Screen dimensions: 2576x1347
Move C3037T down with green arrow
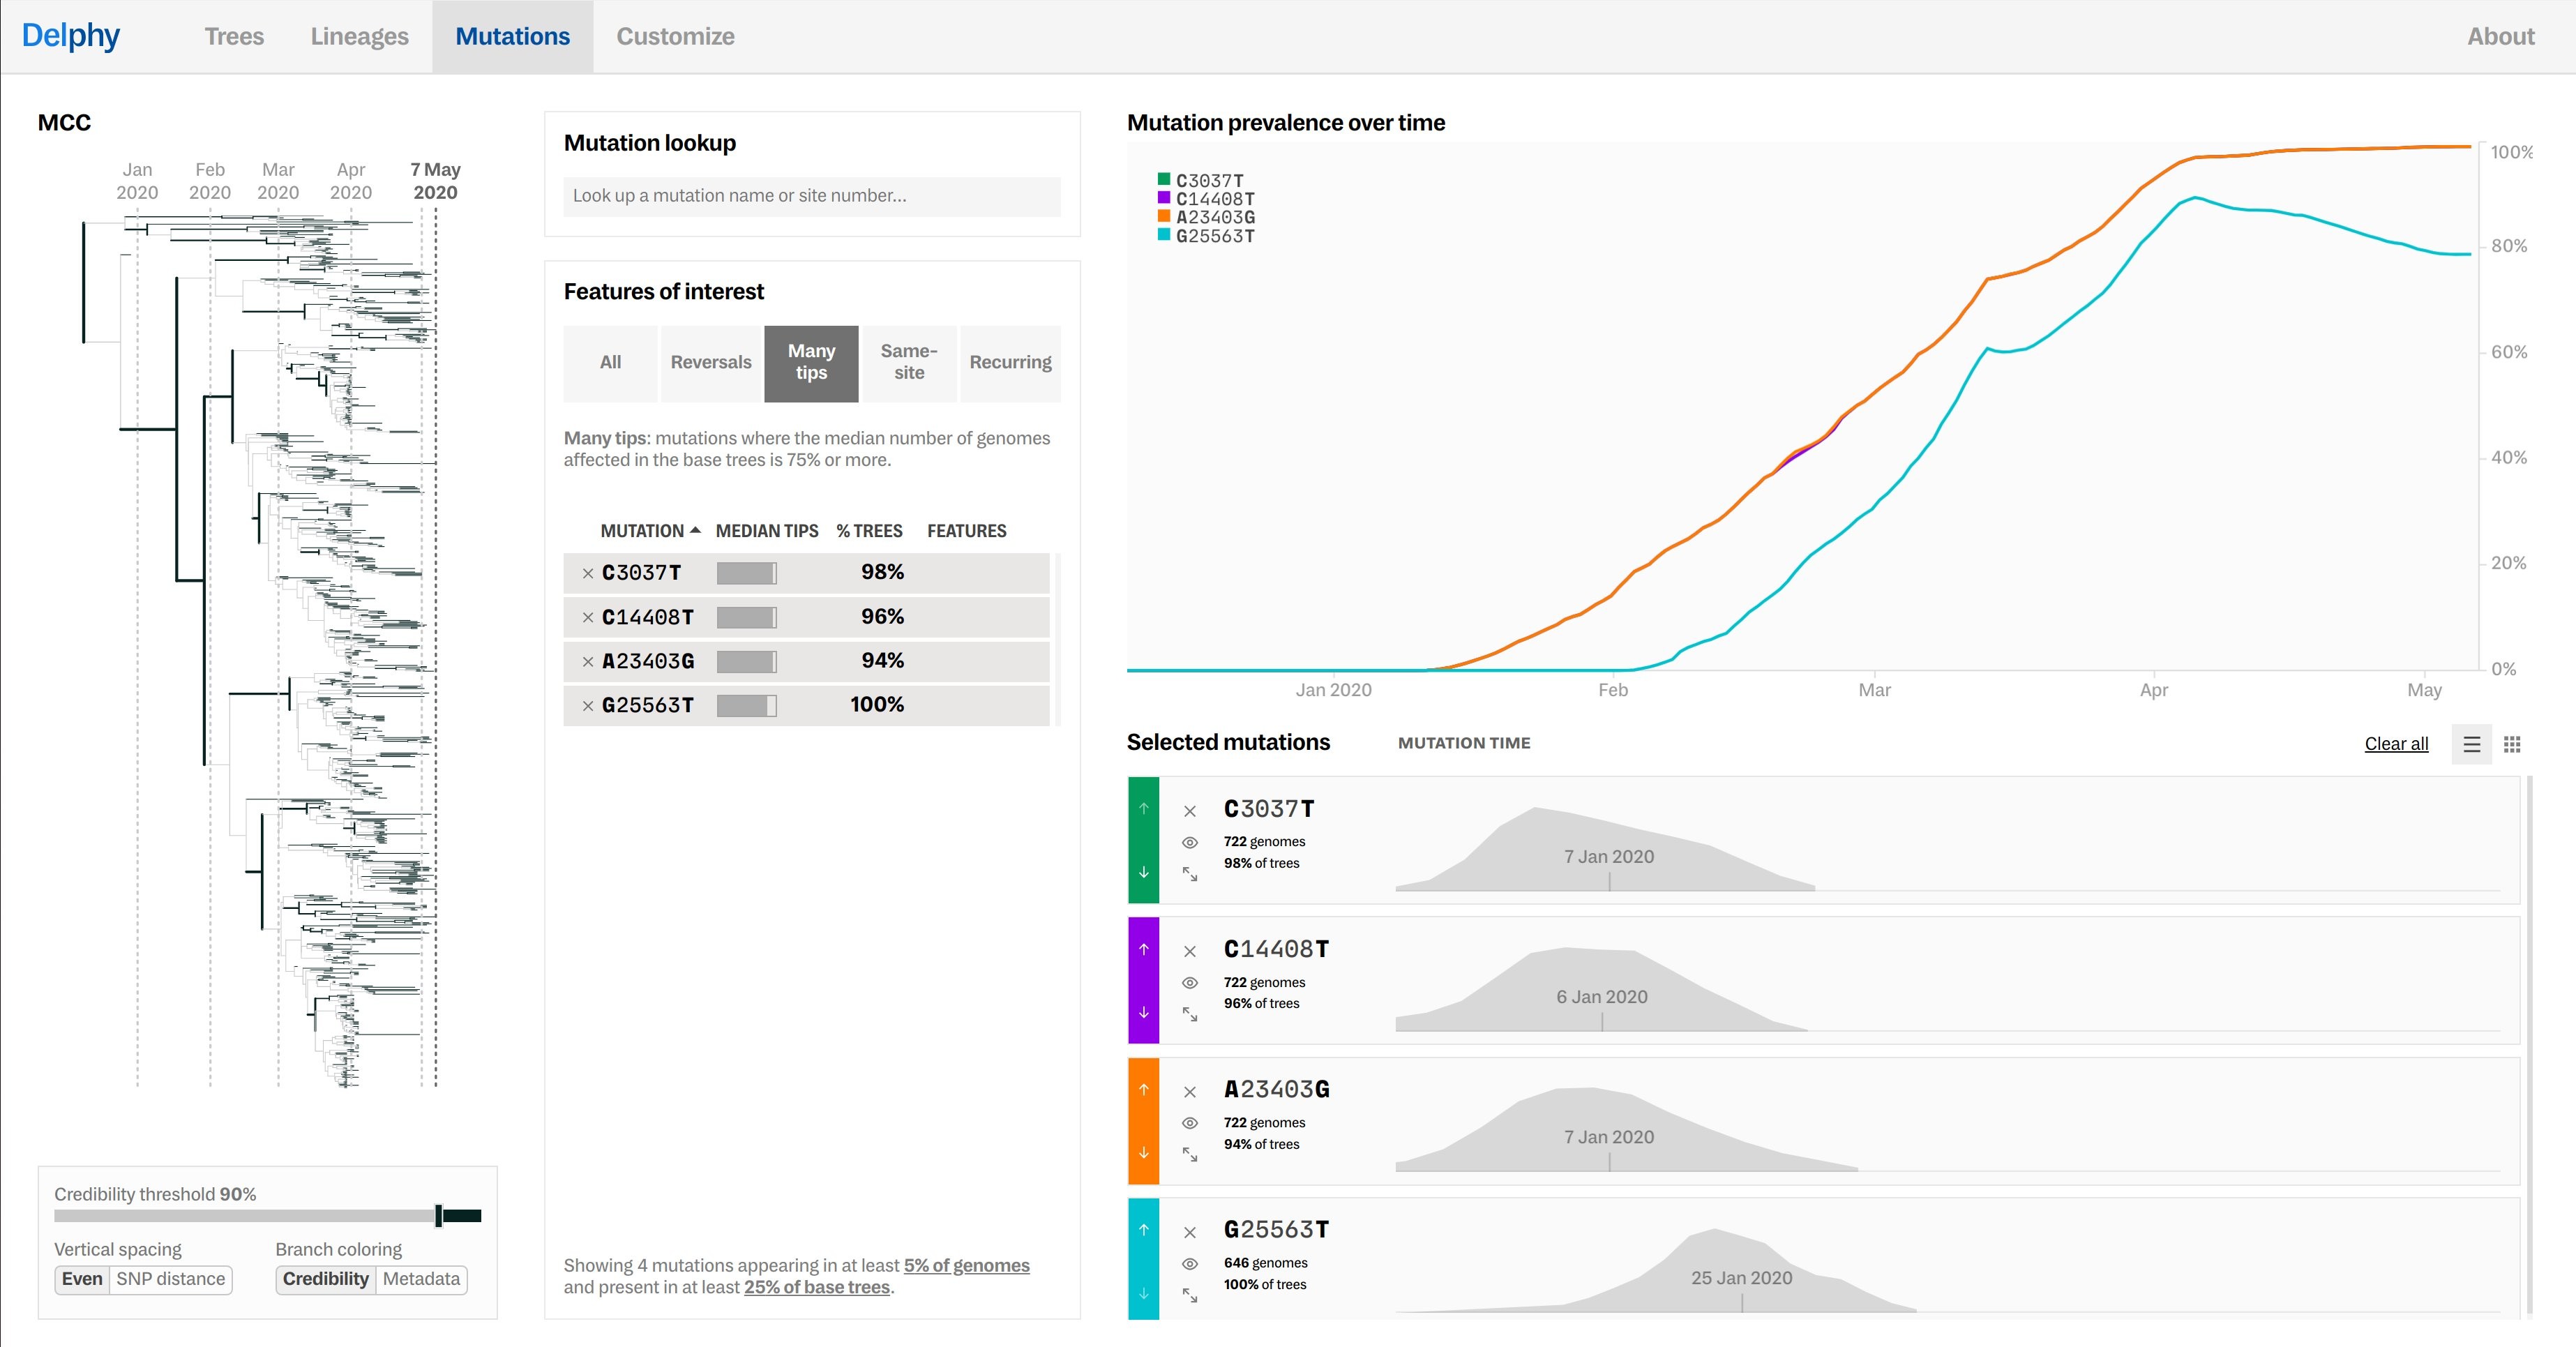[1144, 872]
